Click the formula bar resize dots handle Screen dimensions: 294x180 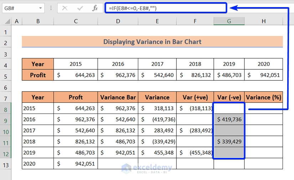click(x=51, y=8)
